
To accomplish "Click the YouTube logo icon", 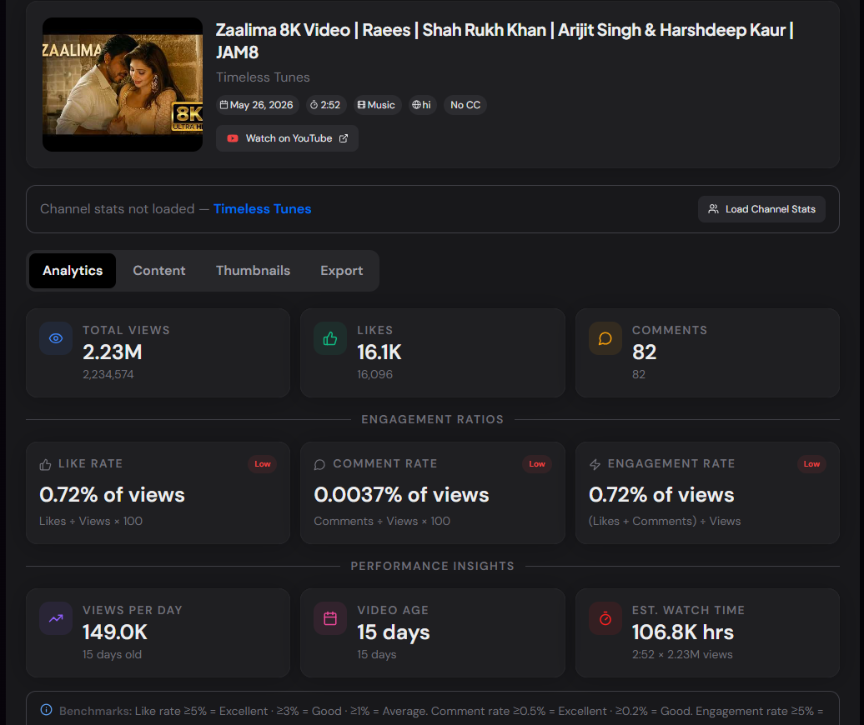I will point(233,138).
